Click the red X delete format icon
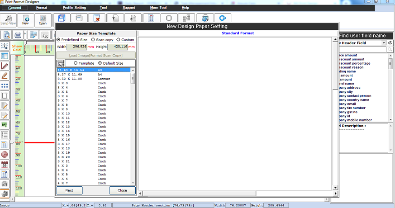Screen dimensions: 395x208 [x=96, y=18]
